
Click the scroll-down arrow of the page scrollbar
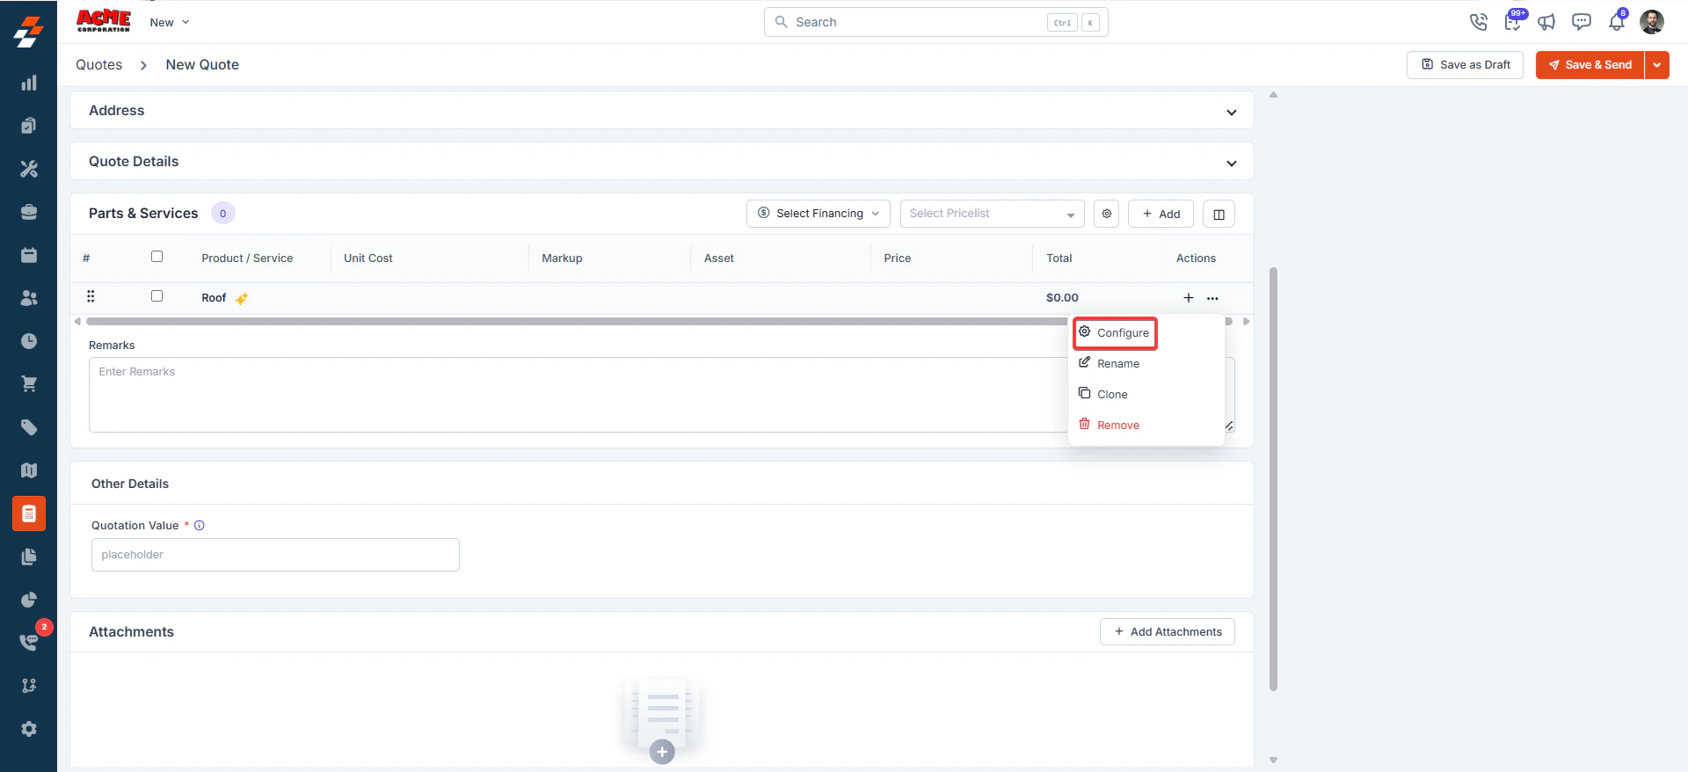[1273, 761]
